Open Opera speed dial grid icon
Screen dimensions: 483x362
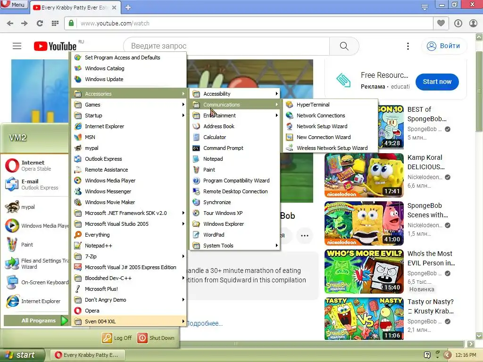pyautogui.click(x=55, y=23)
